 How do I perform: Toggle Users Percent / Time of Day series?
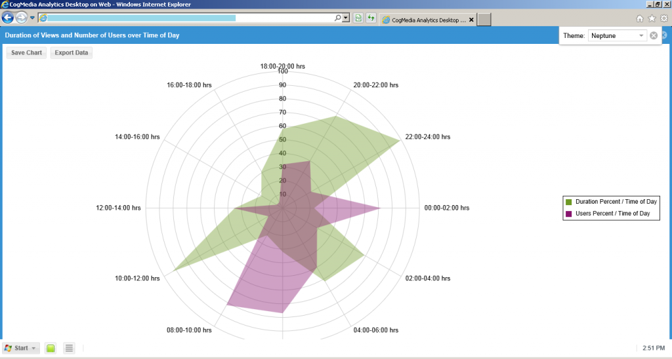[610, 214]
